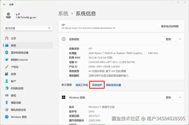
Task: Click the install date 2023/10/7
Action: [94, 116]
